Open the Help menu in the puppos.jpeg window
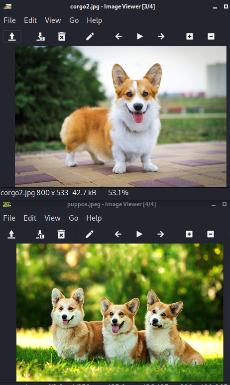Screen dimensions: 230x385 point(94,218)
